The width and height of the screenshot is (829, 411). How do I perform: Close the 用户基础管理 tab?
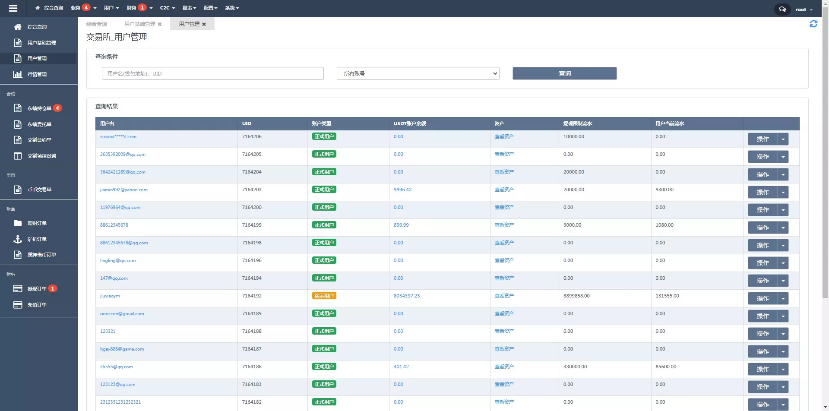(x=160, y=24)
